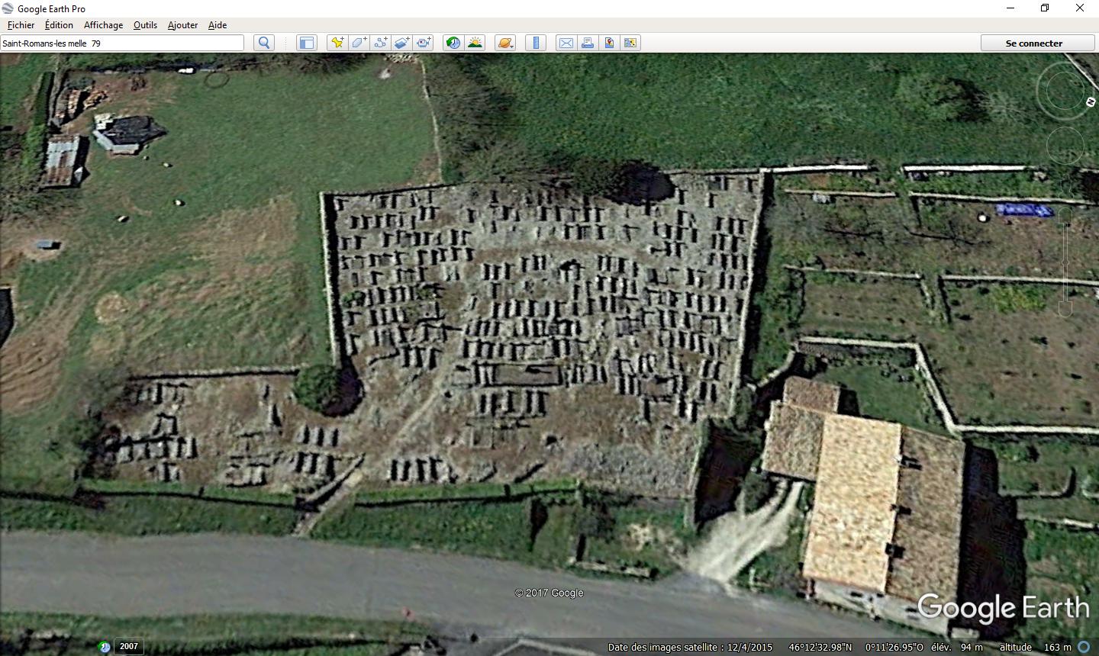Click zoom-in end of the zoom slider
Viewport: 1099px width, 656px height.
click(x=1065, y=215)
